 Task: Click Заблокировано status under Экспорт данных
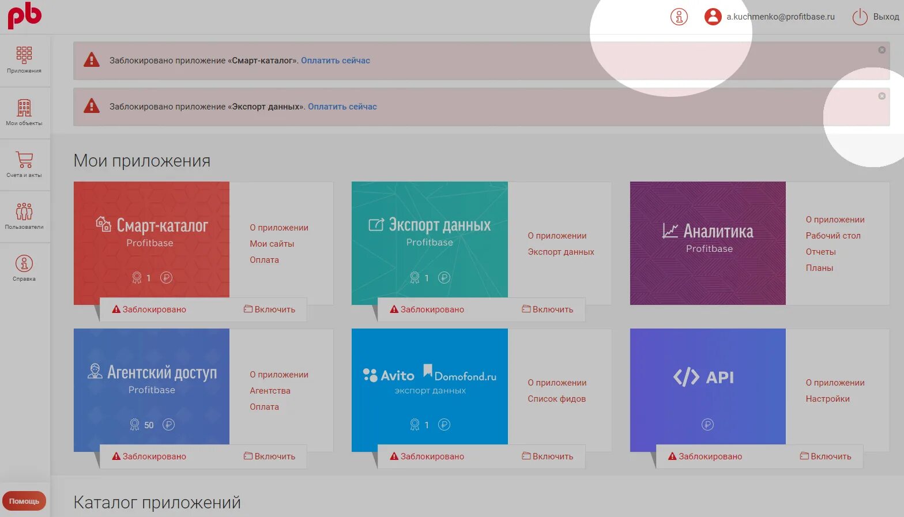pyautogui.click(x=427, y=310)
